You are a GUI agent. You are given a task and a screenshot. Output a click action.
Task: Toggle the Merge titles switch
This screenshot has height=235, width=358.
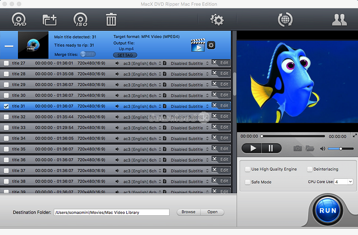pyautogui.click(x=88, y=54)
